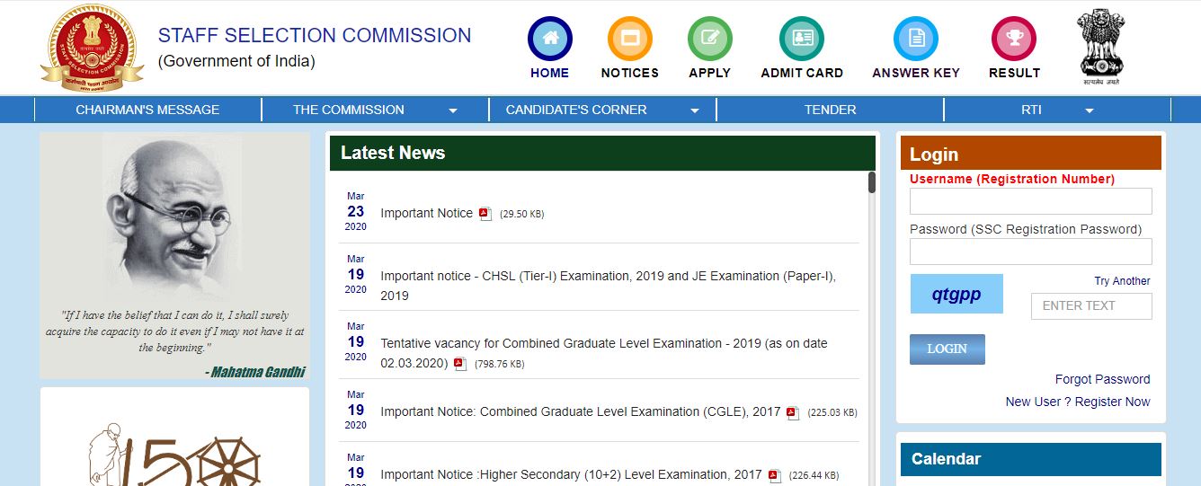
Task: Click the Forgot Password link
Action: click(1102, 379)
